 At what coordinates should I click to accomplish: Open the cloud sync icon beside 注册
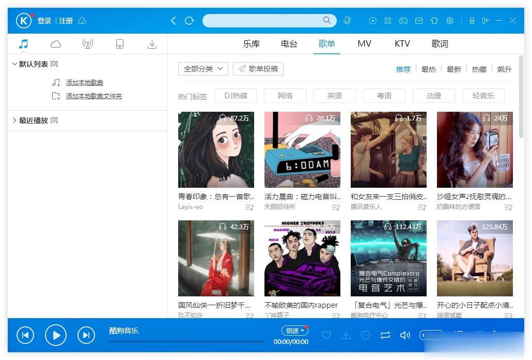[82, 21]
